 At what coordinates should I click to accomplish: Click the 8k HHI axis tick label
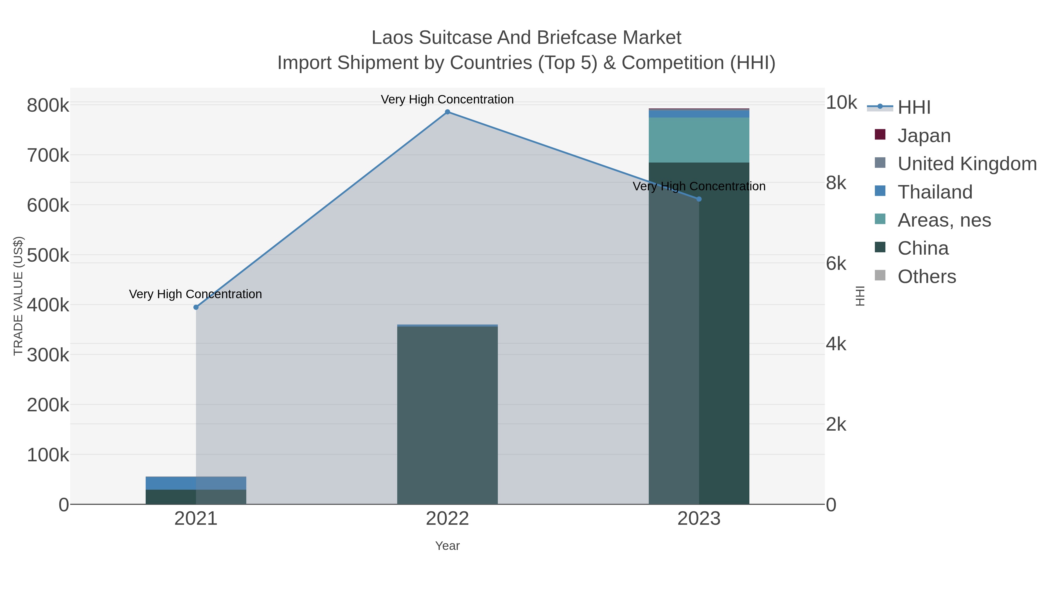point(836,183)
